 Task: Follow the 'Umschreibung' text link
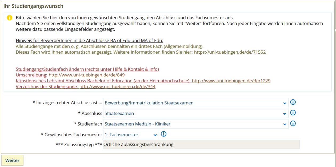[31, 75]
